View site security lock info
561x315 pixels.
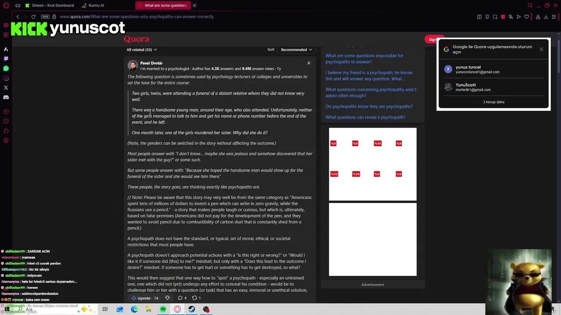(x=54, y=17)
